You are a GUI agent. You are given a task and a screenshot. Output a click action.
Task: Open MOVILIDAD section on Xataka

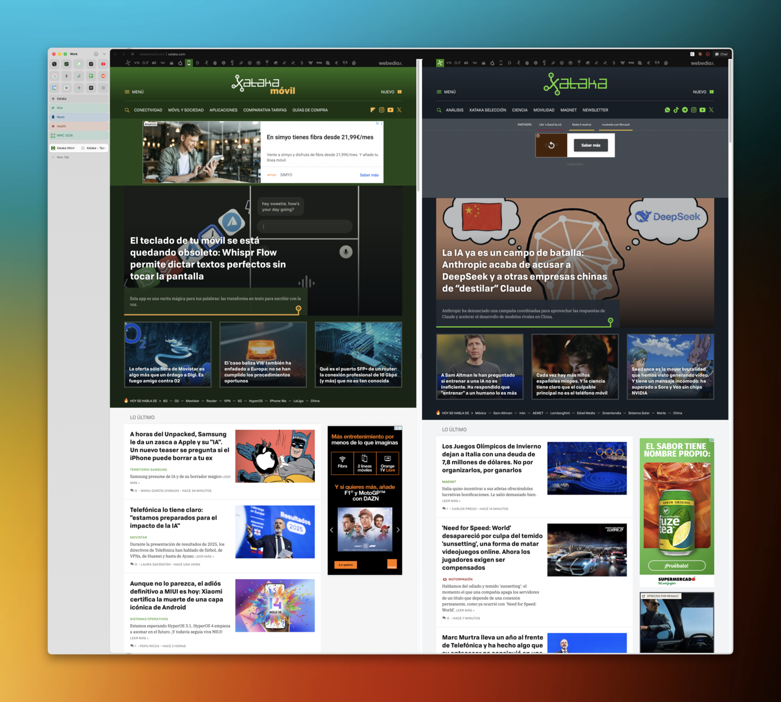click(x=544, y=110)
